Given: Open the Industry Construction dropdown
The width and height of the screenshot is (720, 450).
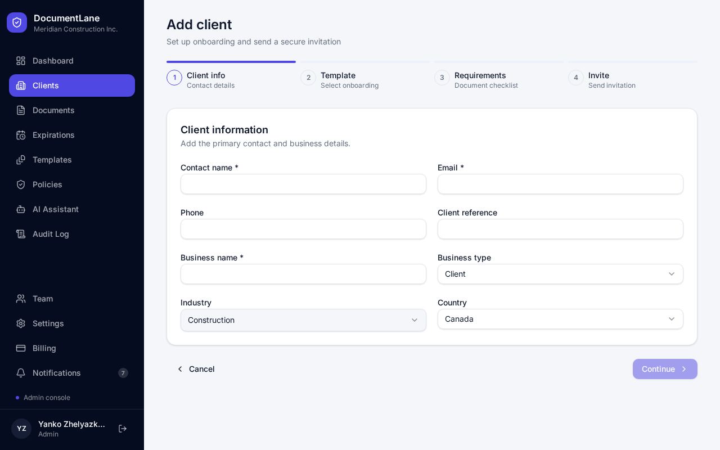Looking at the screenshot, I should (303, 320).
